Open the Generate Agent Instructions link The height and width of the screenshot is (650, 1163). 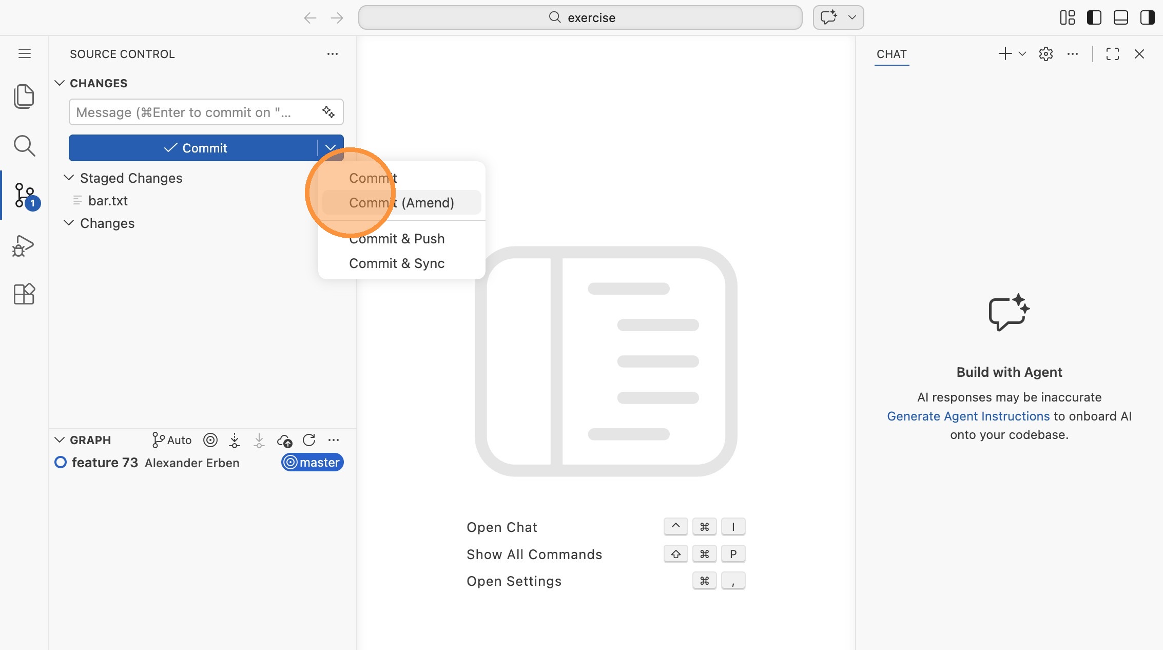[x=968, y=416]
